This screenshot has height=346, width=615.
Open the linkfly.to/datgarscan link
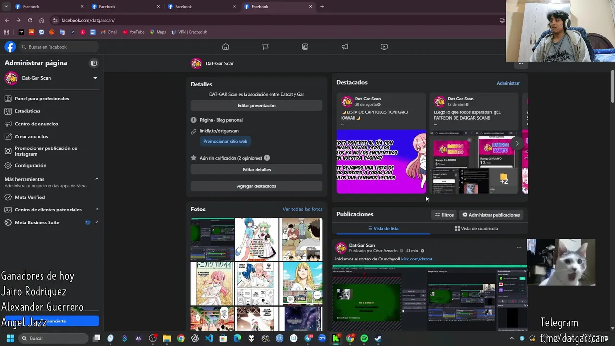(219, 131)
